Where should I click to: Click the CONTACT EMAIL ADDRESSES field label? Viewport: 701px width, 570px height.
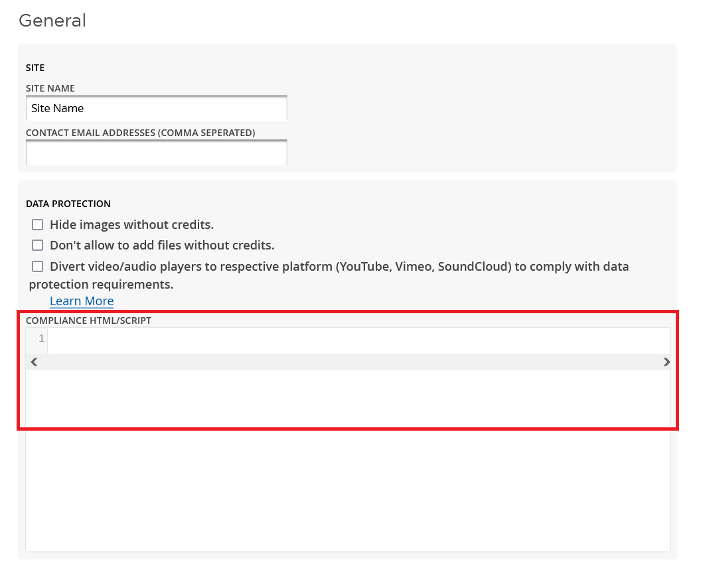(140, 133)
